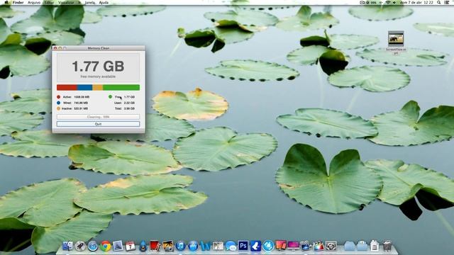Open the blue W app in dock
The image size is (454, 255).
(205, 246)
